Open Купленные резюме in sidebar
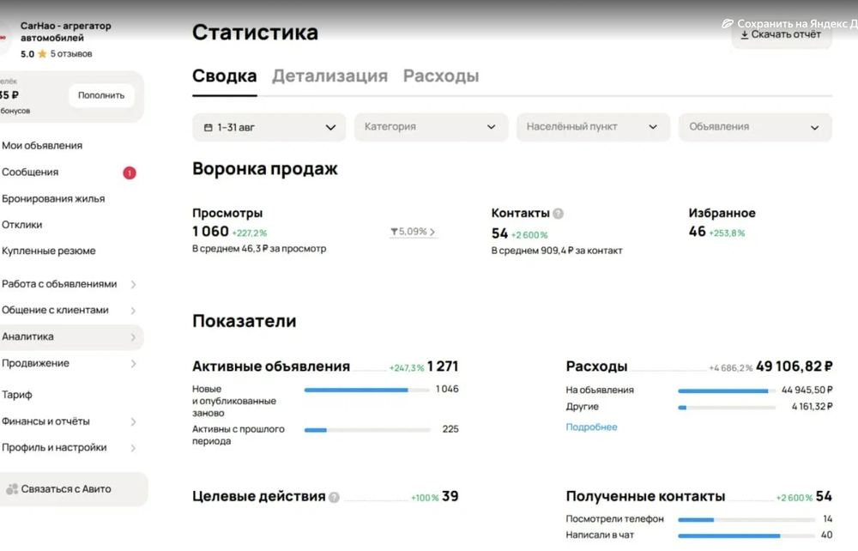 pyautogui.click(x=49, y=251)
